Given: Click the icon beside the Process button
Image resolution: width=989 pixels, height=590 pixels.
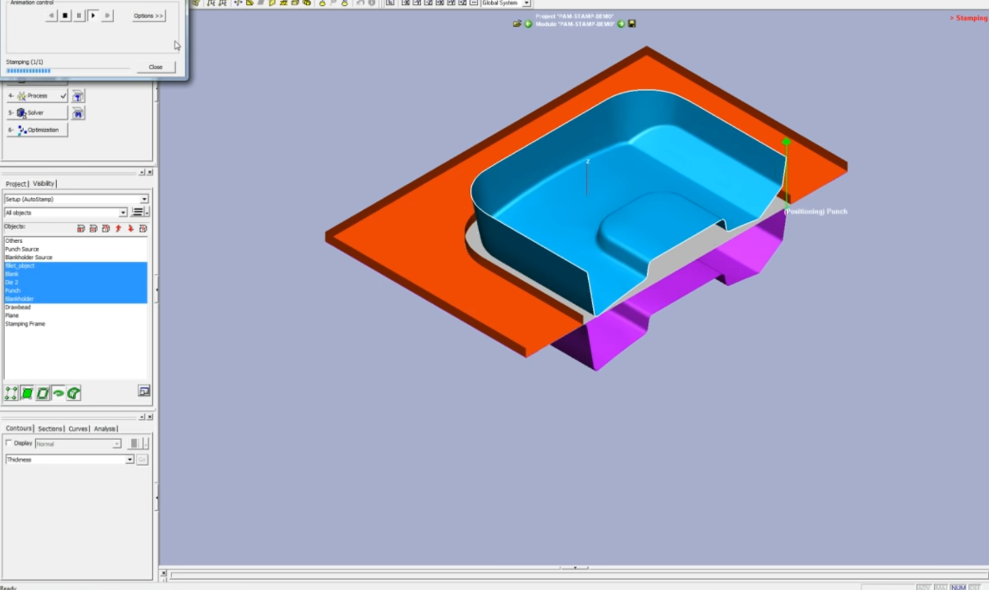Looking at the screenshot, I should [x=78, y=96].
